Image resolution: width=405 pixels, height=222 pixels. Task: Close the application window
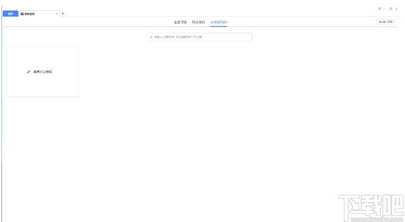tap(397, 9)
